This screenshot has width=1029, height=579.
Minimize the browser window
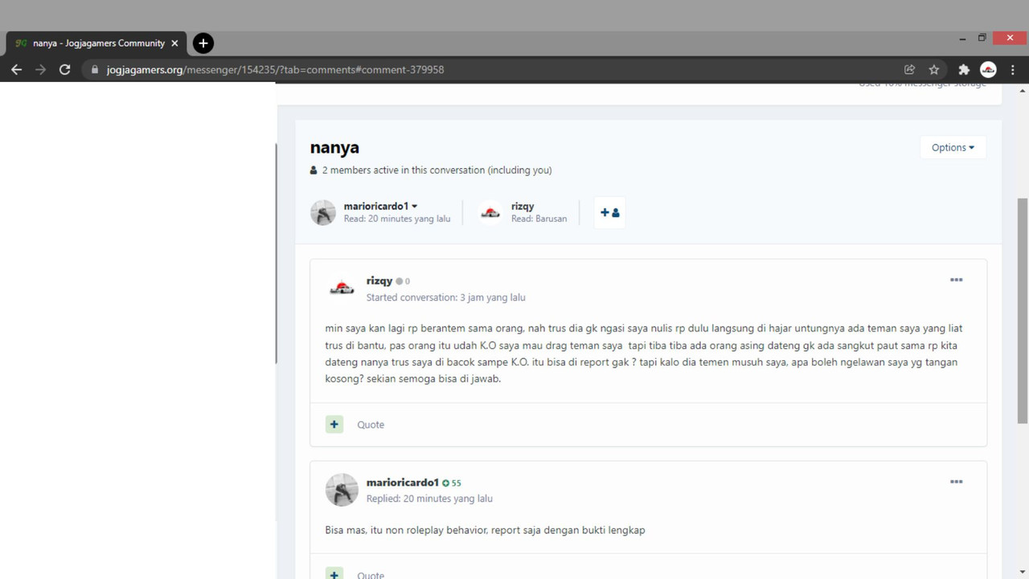(x=962, y=38)
